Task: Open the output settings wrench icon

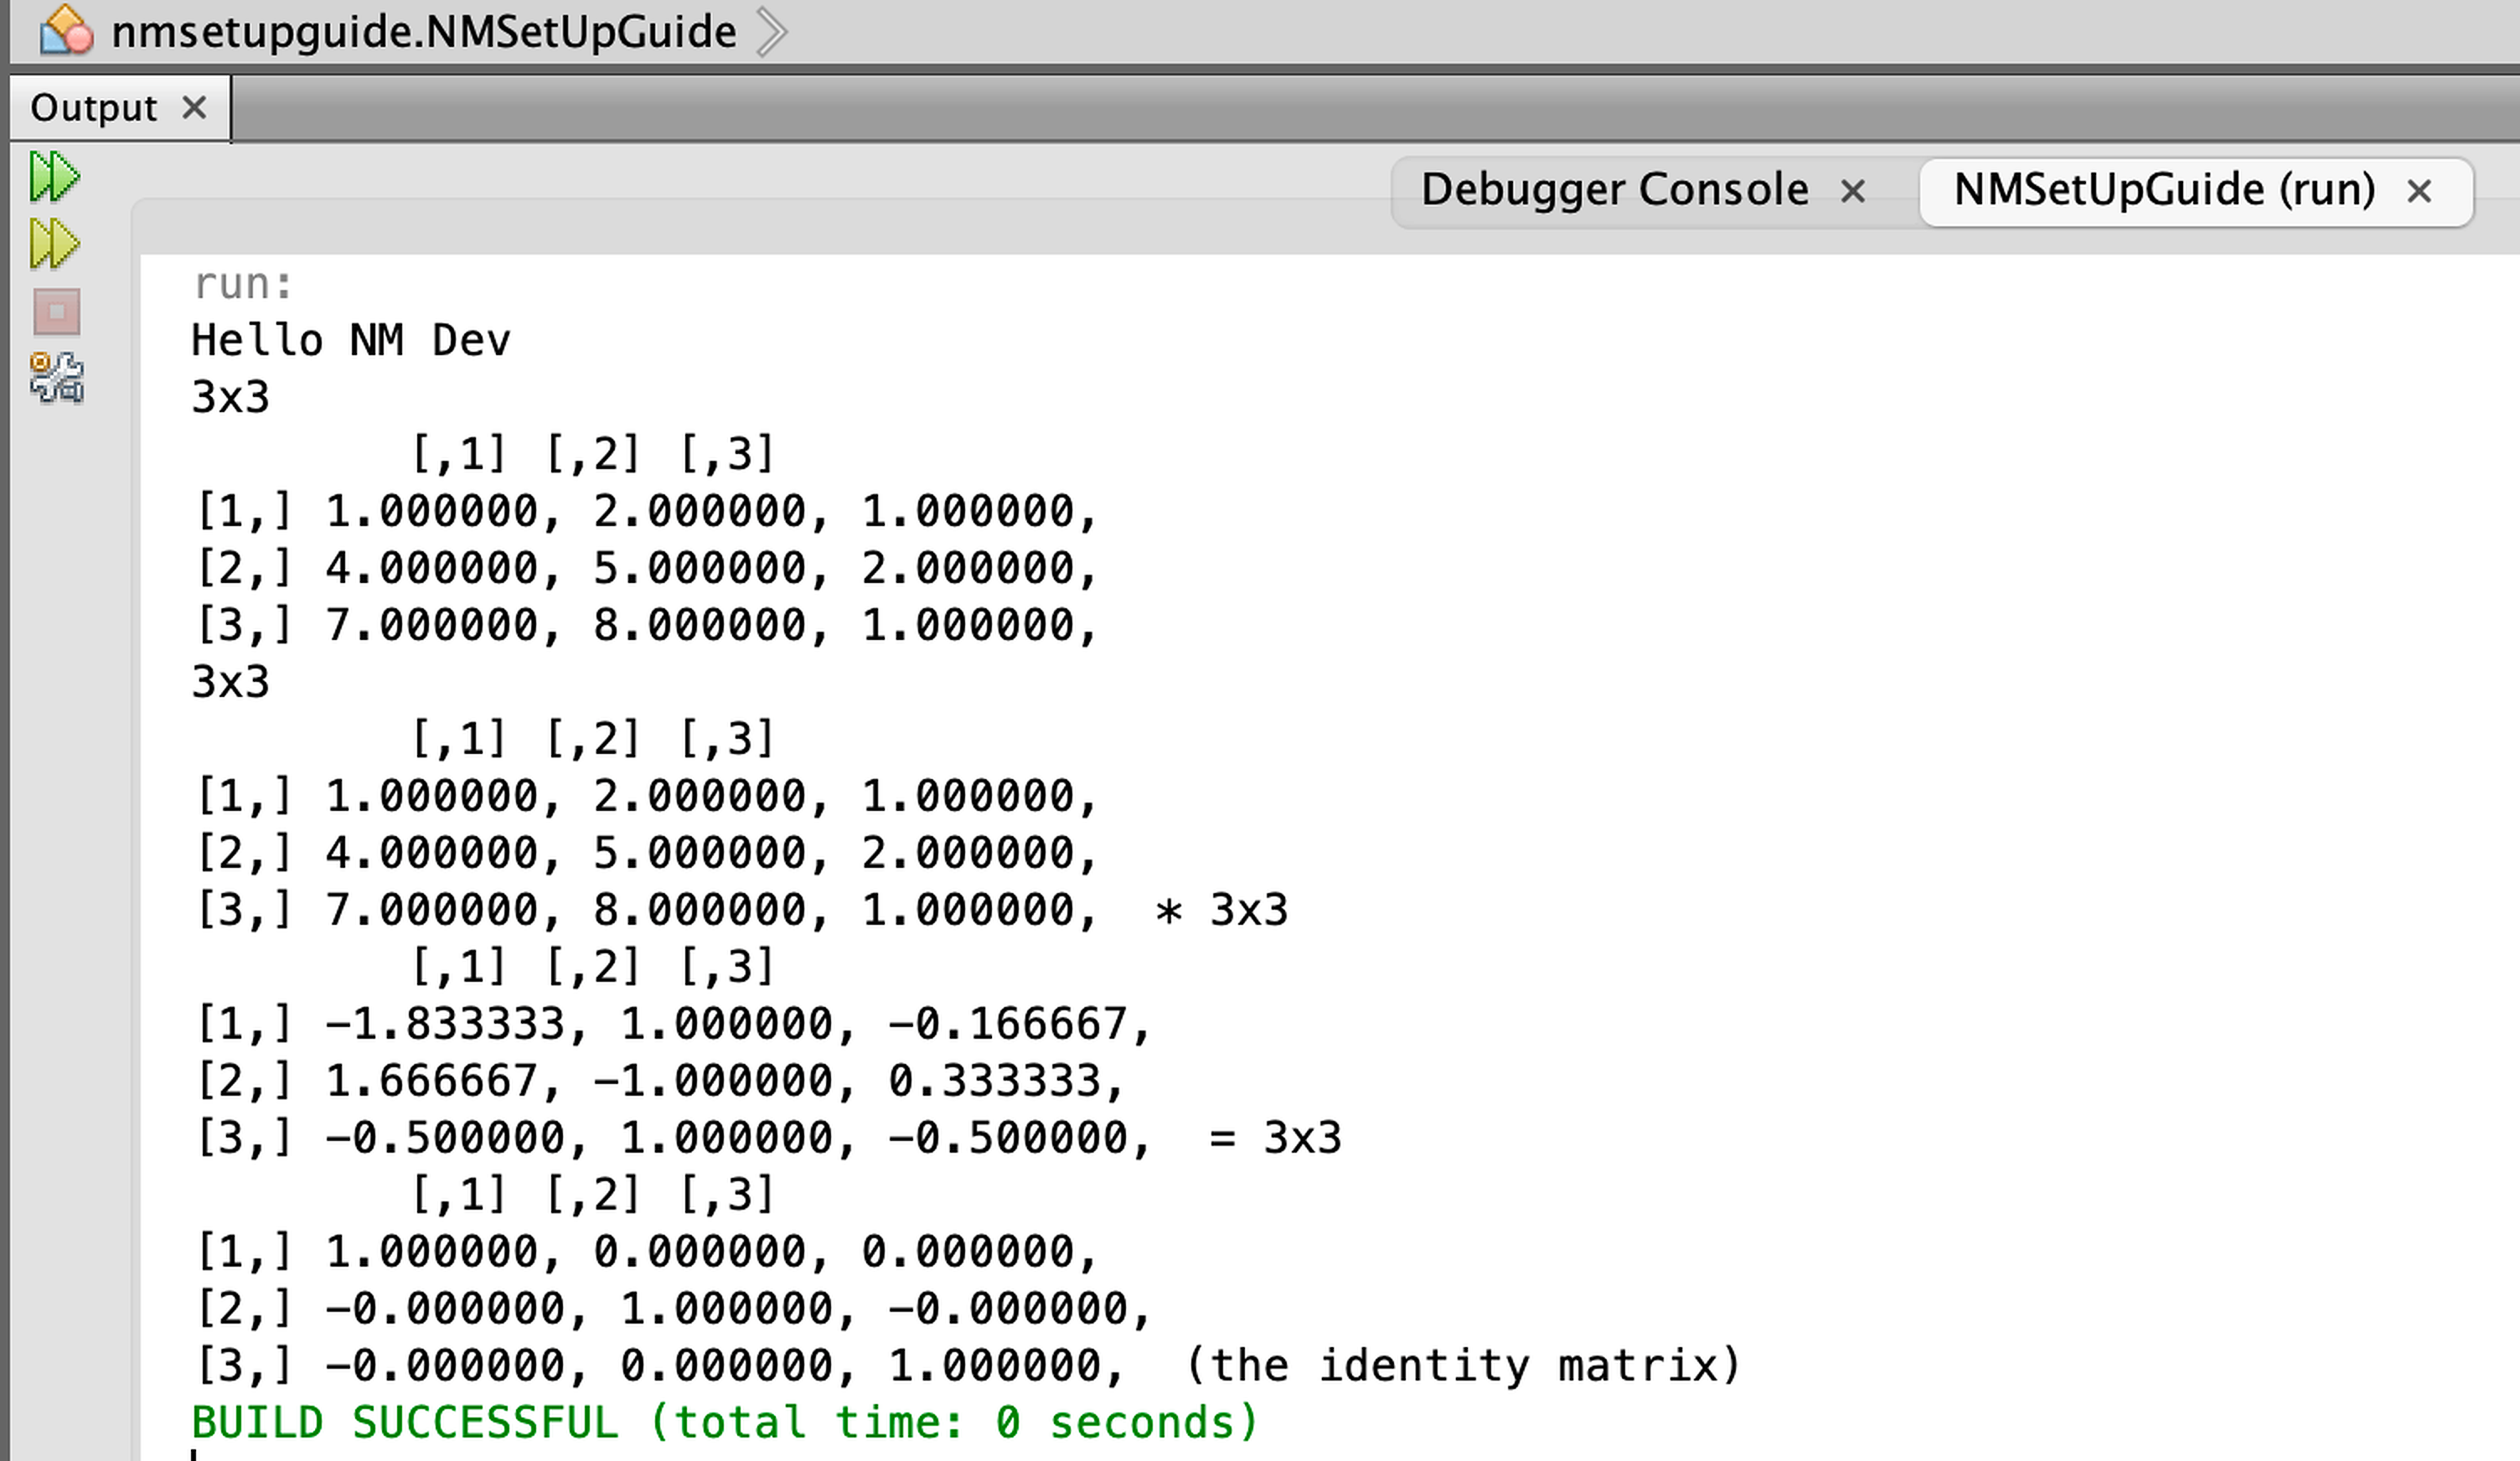Action: 57,378
